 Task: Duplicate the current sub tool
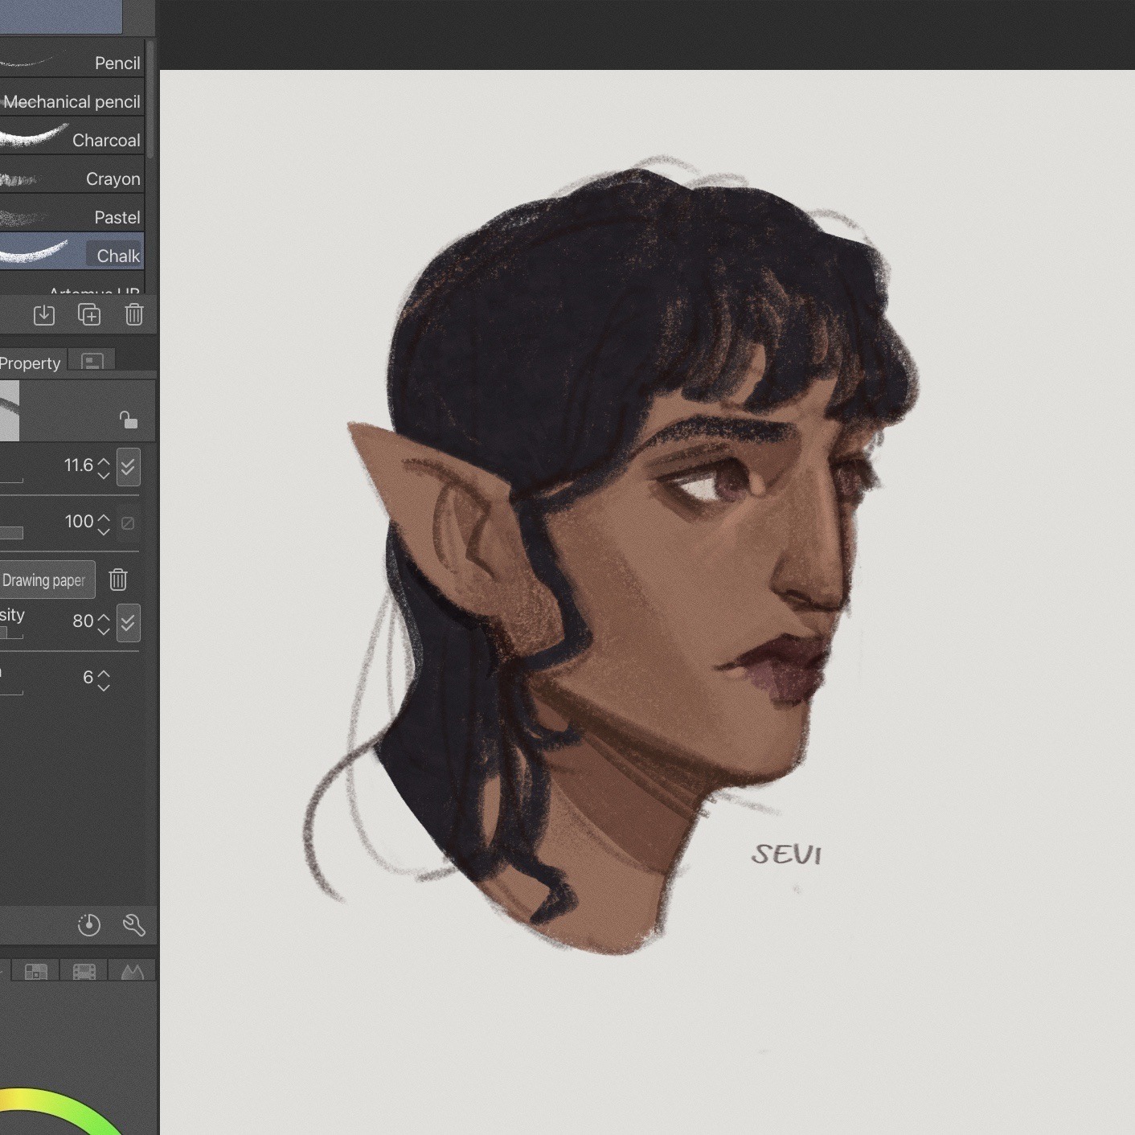pos(89,315)
